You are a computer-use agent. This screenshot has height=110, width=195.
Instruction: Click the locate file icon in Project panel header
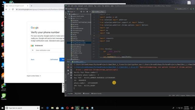coord(81,12)
